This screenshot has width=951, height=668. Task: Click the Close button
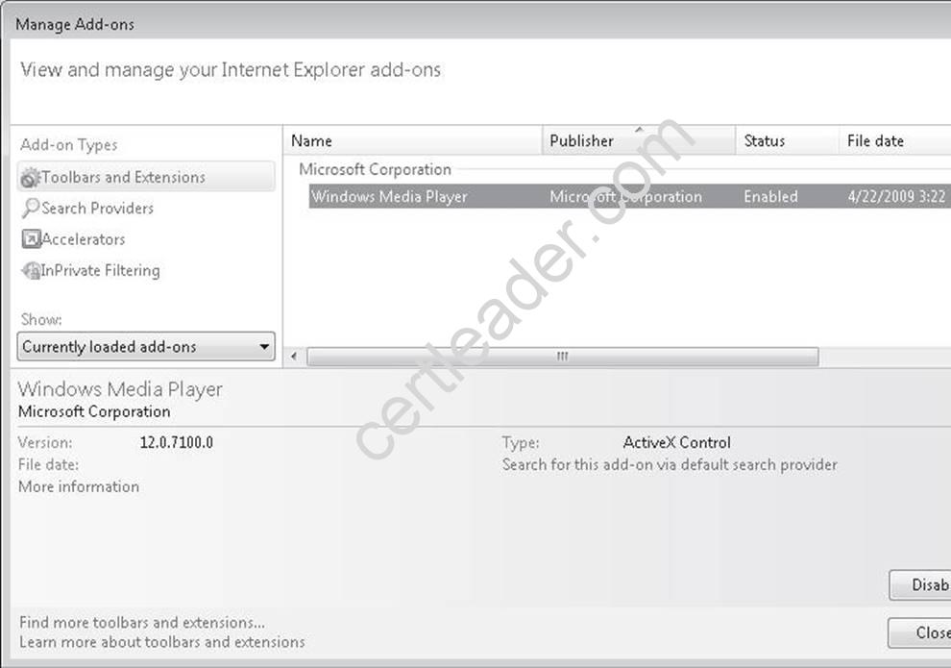pyautogui.click(x=919, y=632)
